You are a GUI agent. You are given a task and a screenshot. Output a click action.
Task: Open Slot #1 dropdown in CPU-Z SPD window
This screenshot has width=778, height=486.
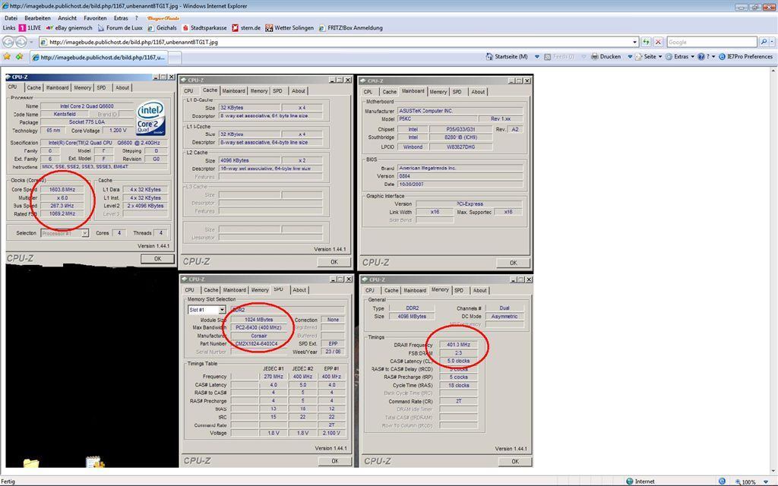[222, 310]
